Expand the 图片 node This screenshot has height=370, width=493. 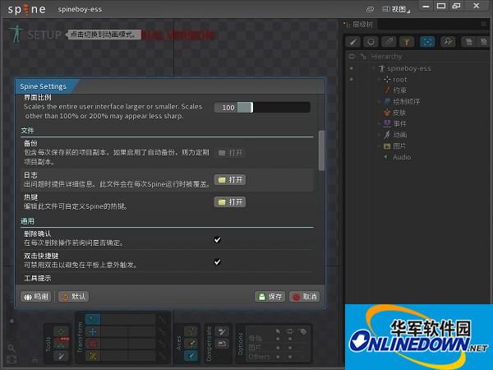379,146
